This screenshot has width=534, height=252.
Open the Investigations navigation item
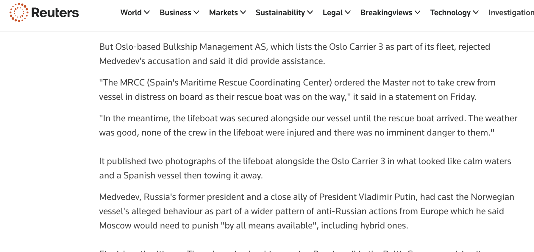511,13
